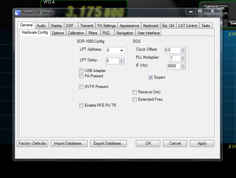Close the PowerSDR Setup window
The height and width of the screenshot is (178, 236).
212,11
